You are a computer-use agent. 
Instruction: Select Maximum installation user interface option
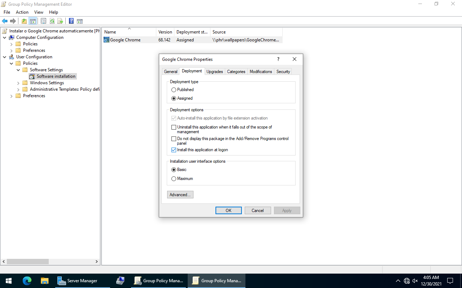coord(174,179)
